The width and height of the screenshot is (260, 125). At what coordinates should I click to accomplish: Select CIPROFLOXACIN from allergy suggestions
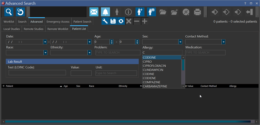(x=154, y=66)
